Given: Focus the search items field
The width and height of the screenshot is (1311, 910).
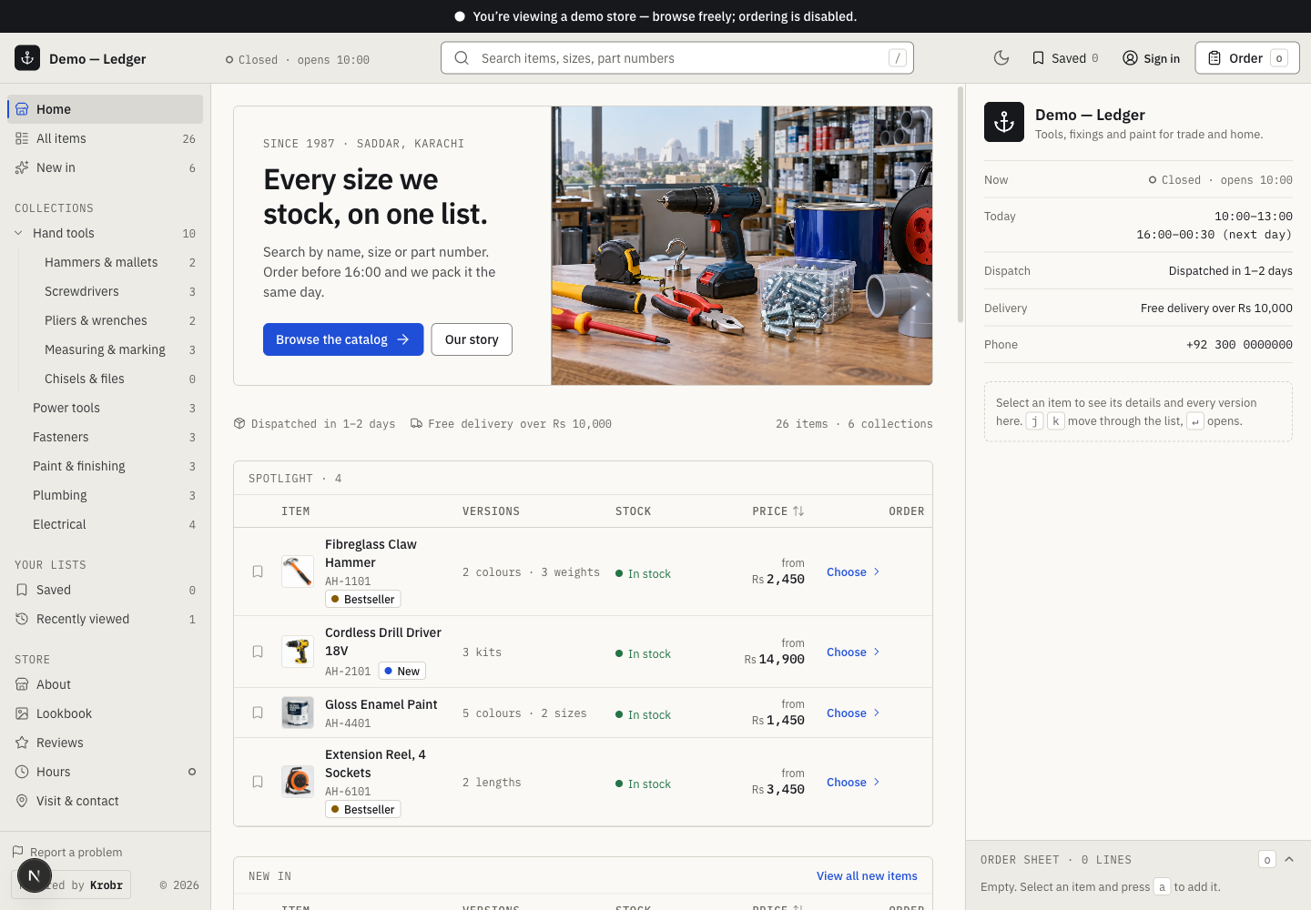Looking at the screenshot, I should 677,58.
